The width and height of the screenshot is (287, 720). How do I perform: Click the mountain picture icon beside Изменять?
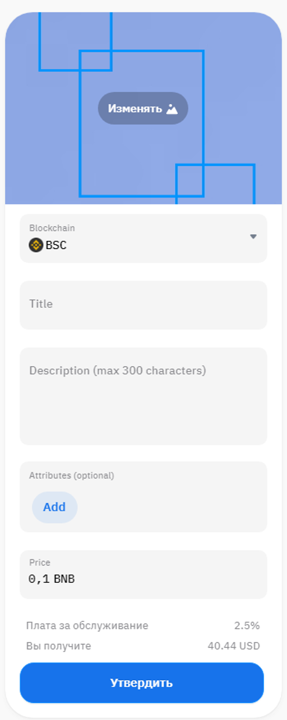[172, 109]
